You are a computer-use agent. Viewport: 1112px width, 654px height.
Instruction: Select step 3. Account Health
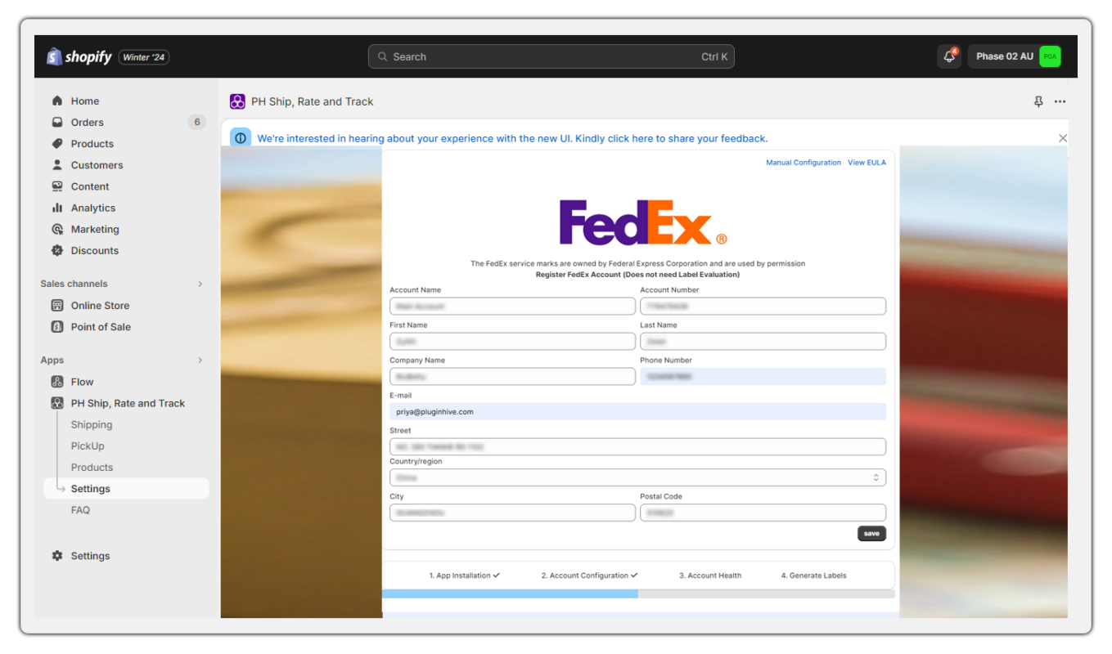(x=710, y=576)
